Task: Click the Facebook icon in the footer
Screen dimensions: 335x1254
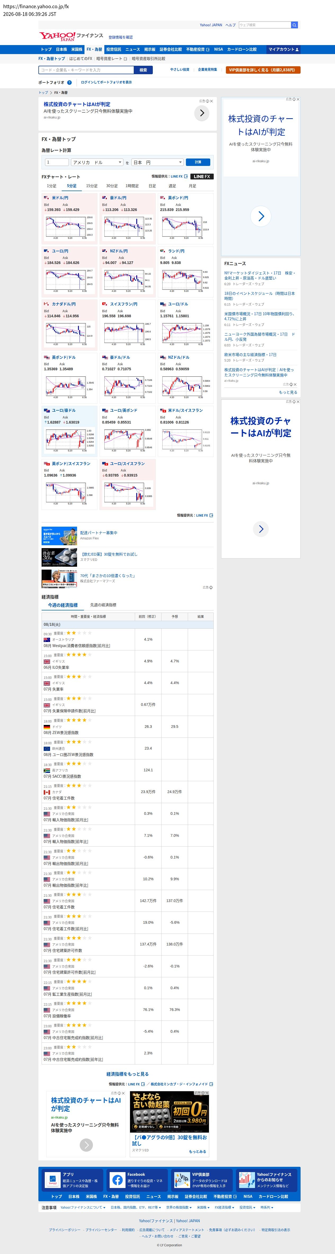Action: [117, 1180]
